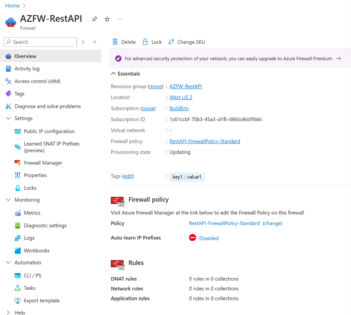Open the BuildEnv subscription link
351x315 pixels.
coord(179,108)
